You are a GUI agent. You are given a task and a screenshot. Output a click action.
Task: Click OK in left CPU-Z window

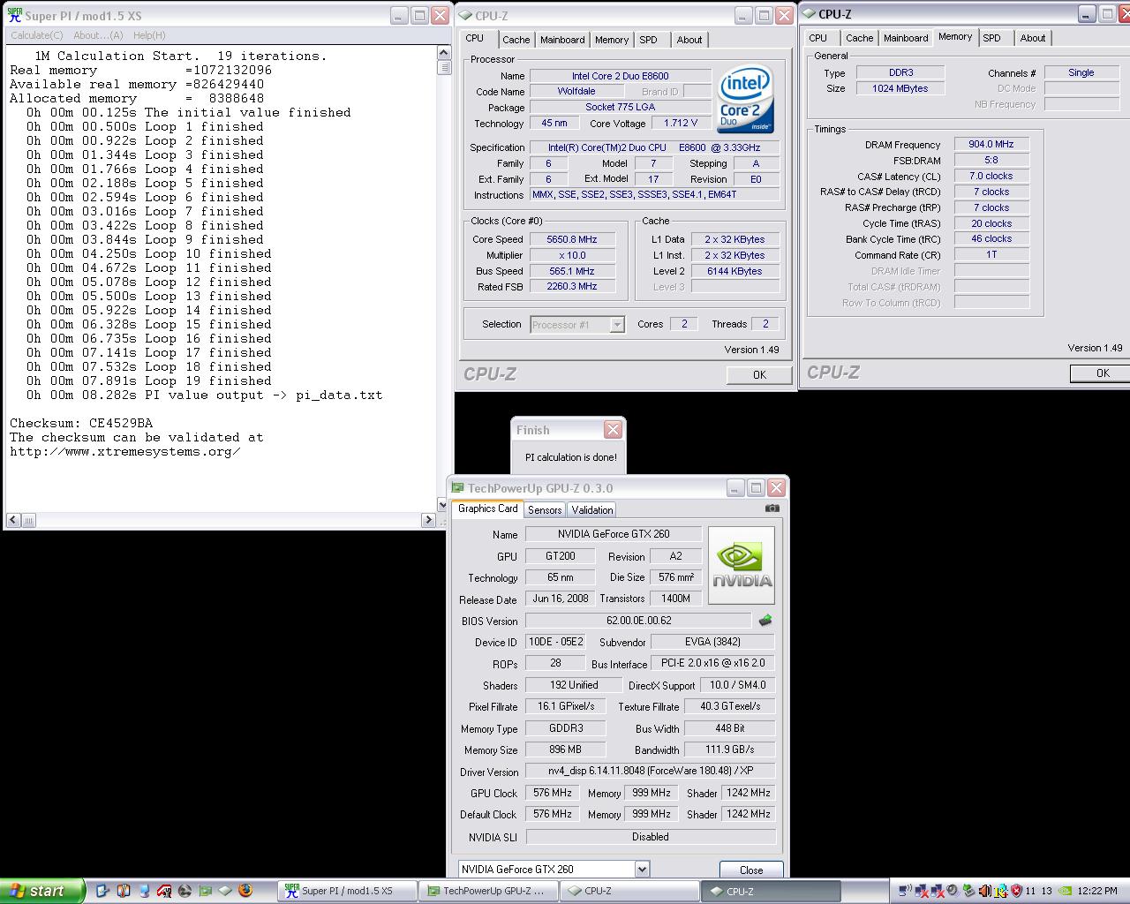(759, 374)
